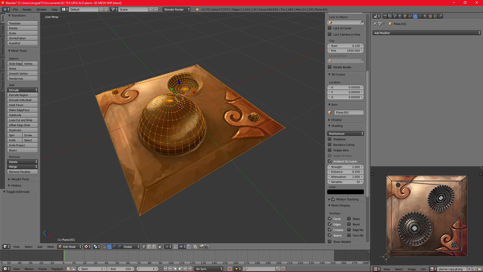Click the Remove Doubles button

[22, 172]
